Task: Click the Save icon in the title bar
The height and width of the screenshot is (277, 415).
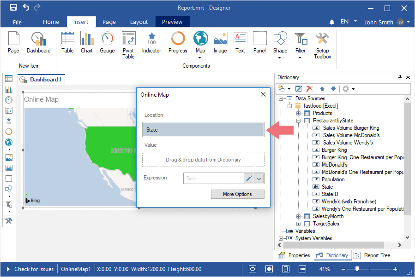Action: pyautogui.click(x=13, y=8)
